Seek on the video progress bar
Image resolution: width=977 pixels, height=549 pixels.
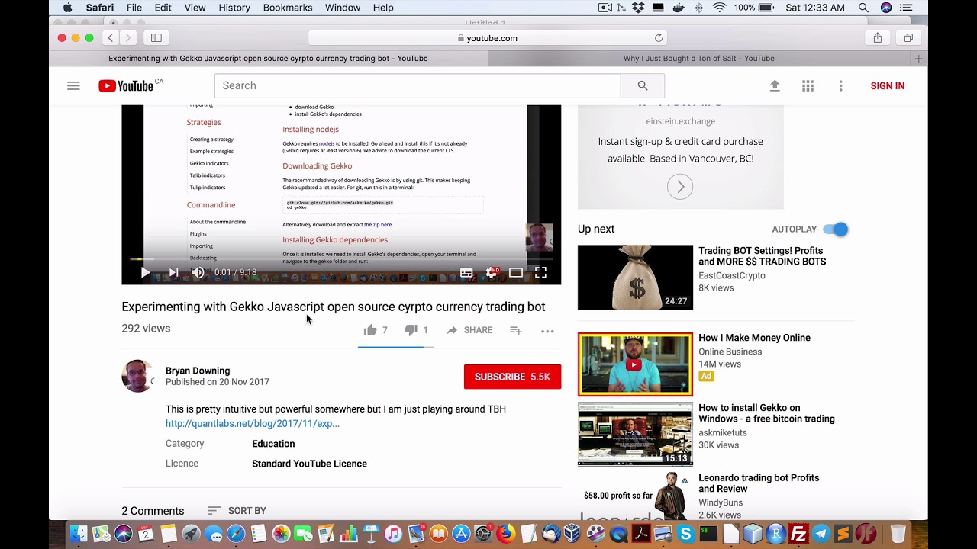click(x=341, y=259)
